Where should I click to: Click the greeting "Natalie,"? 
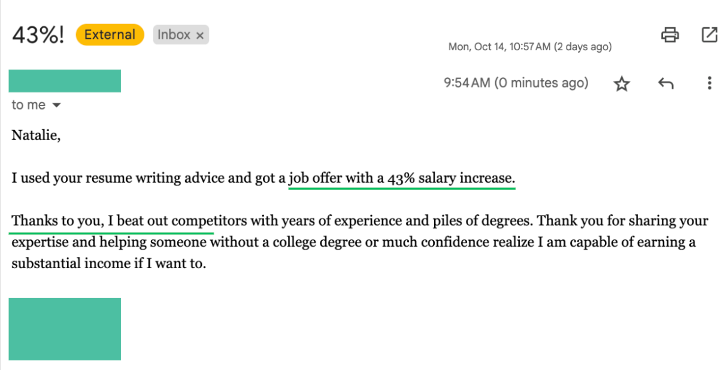36,136
